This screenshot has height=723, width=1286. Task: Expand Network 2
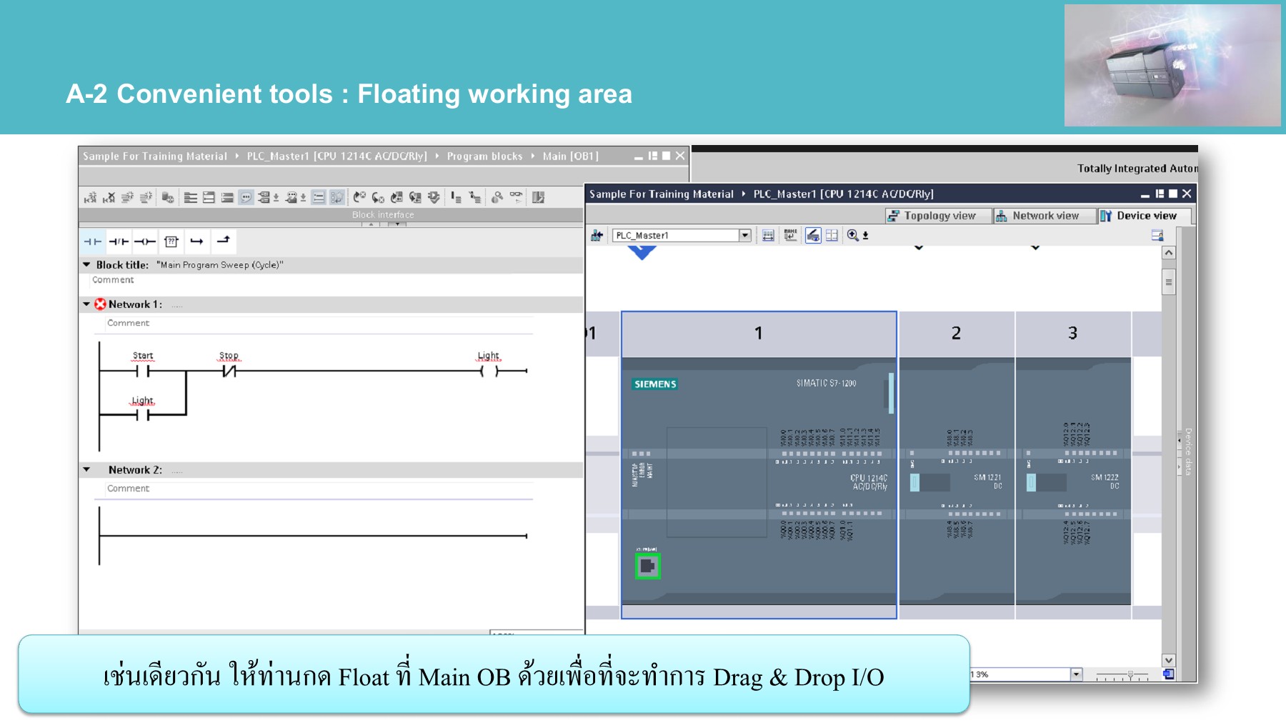pyautogui.click(x=85, y=469)
